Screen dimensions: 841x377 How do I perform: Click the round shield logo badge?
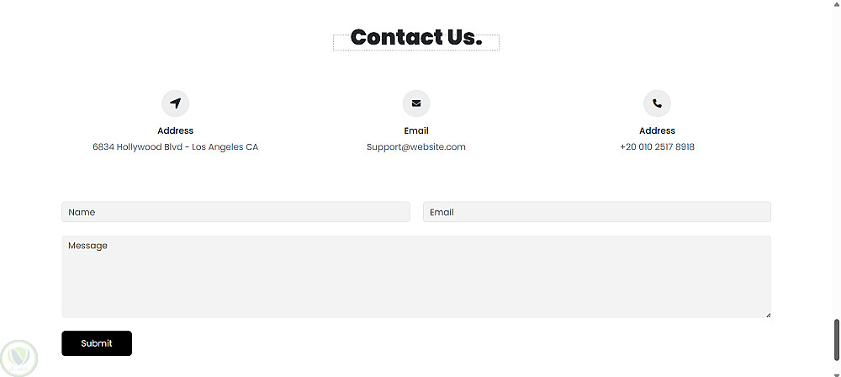(19, 358)
